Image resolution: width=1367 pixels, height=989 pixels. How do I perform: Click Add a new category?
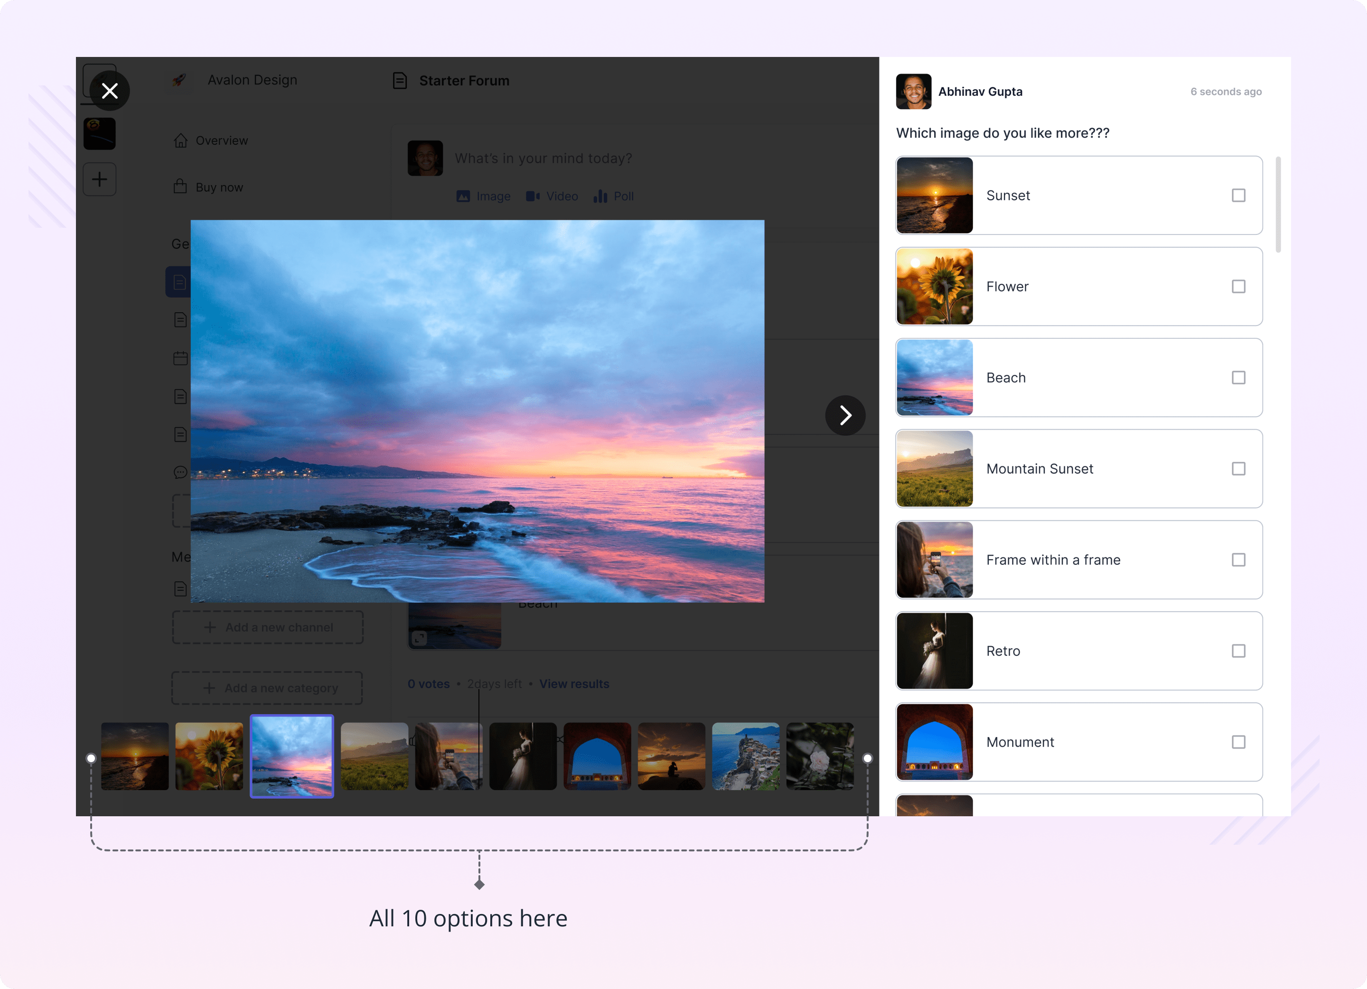pos(267,688)
